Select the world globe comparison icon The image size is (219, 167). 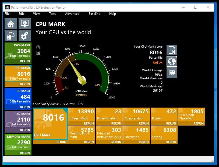coord(172,61)
